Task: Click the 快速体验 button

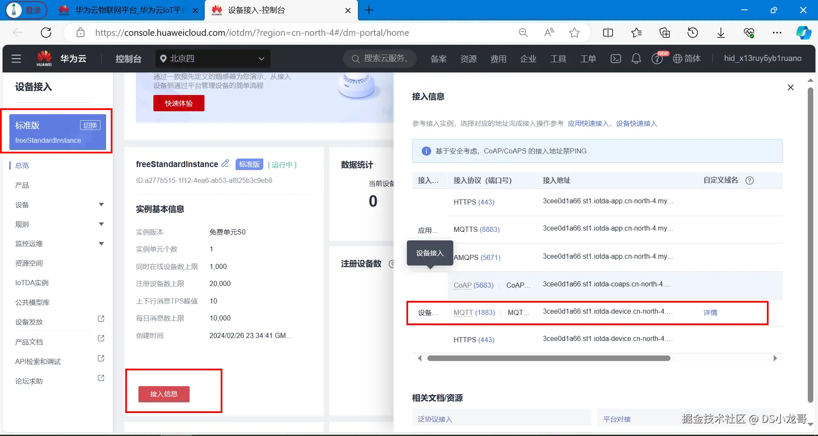Action: [x=179, y=103]
